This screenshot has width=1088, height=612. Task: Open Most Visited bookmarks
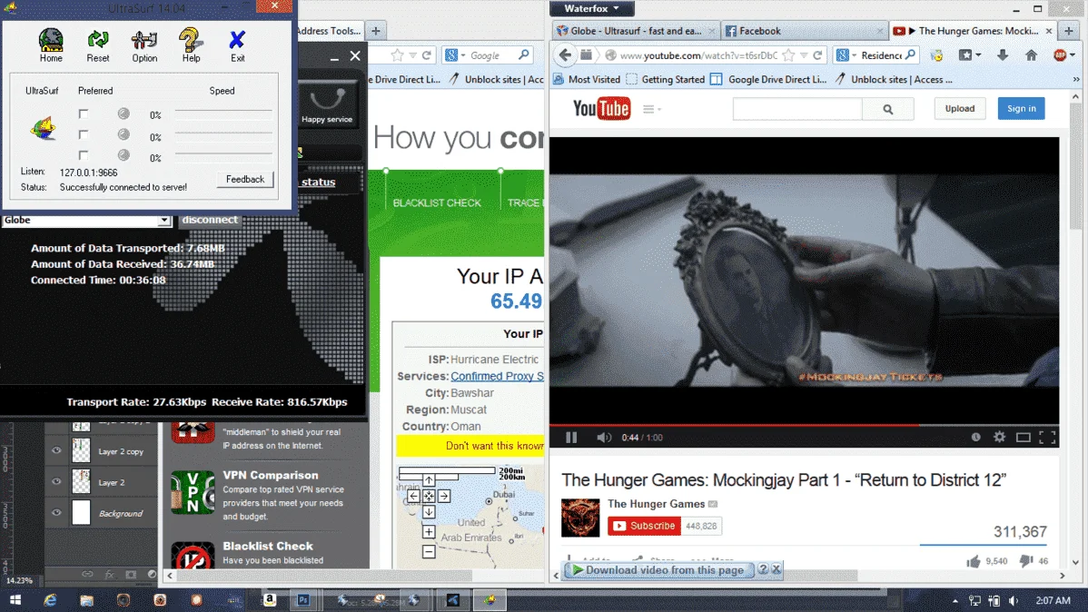pos(587,79)
